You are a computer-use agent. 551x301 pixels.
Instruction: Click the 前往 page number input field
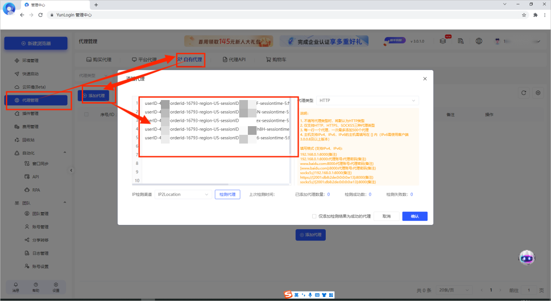point(529,290)
